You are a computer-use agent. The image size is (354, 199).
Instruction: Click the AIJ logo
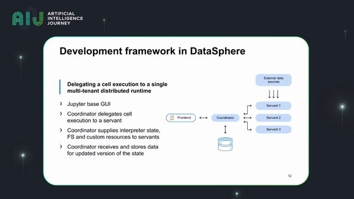point(28,18)
